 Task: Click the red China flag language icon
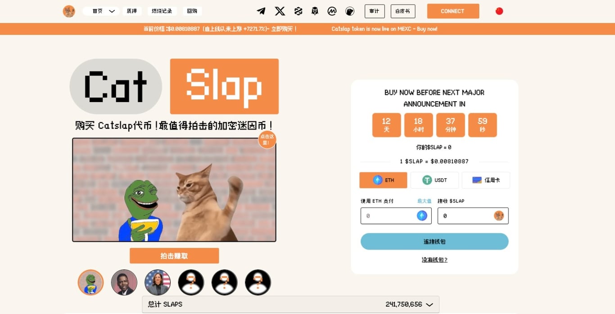click(499, 11)
